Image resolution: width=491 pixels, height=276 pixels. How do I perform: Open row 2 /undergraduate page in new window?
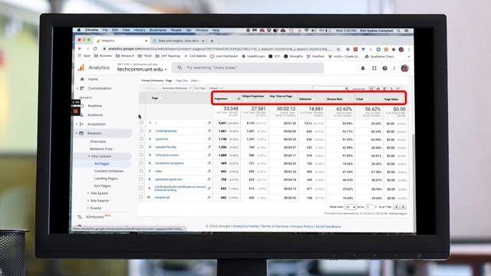[x=209, y=131]
